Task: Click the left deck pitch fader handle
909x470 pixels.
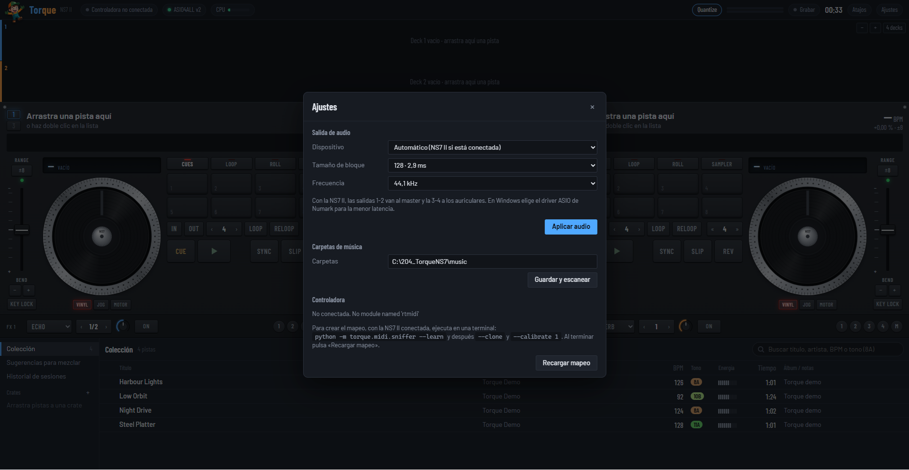Action: [22, 230]
